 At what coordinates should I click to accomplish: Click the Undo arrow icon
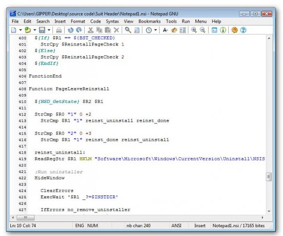71,30
